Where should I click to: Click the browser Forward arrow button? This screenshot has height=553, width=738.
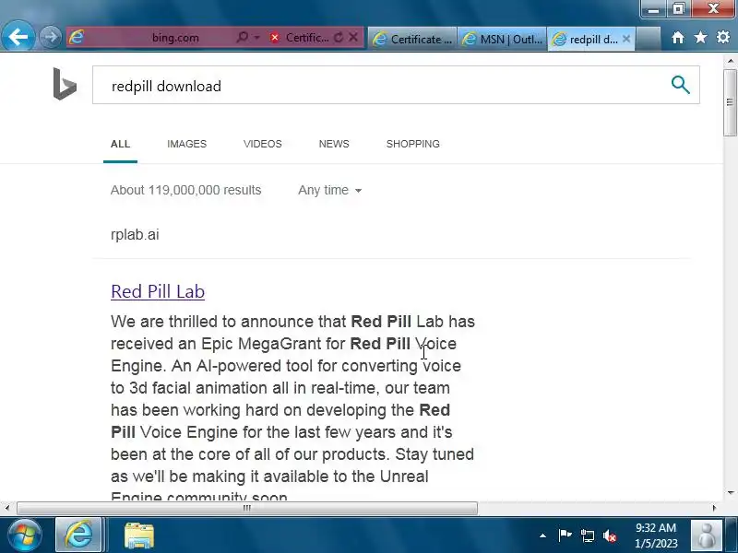[50, 37]
